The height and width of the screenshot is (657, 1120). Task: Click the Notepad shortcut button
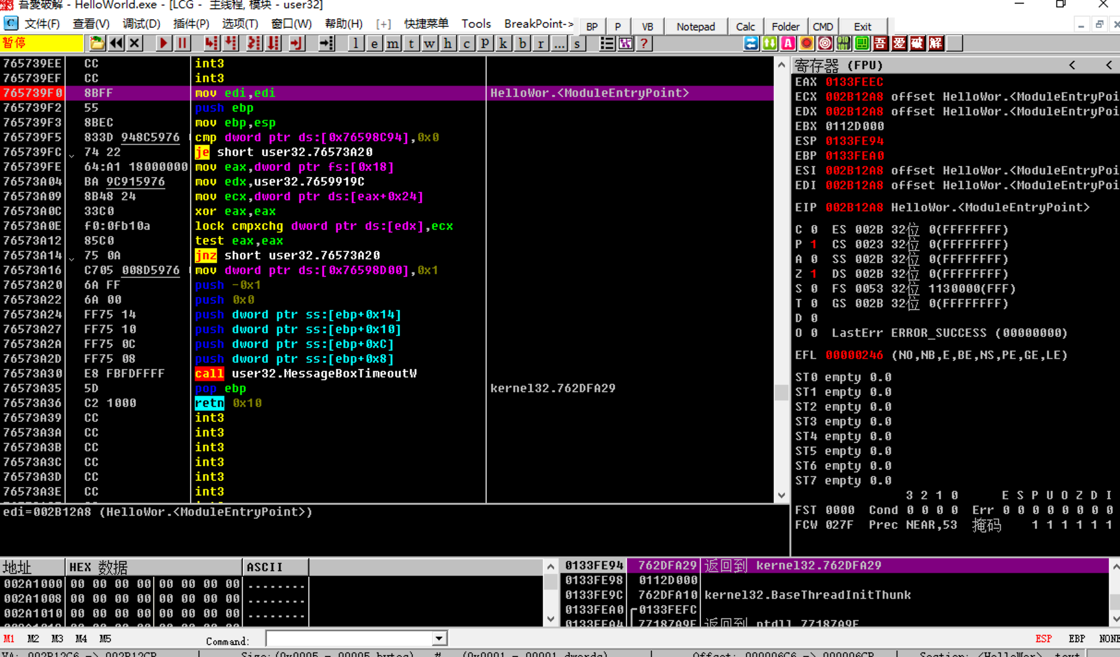[x=696, y=27]
